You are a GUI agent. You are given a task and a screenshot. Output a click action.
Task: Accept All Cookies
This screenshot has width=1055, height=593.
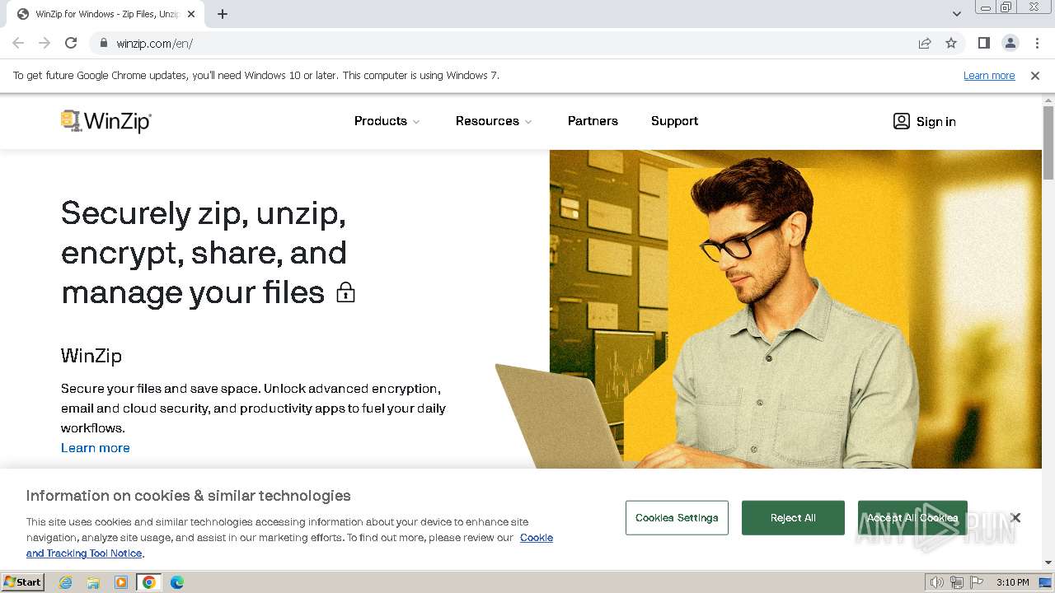[x=912, y=518]
